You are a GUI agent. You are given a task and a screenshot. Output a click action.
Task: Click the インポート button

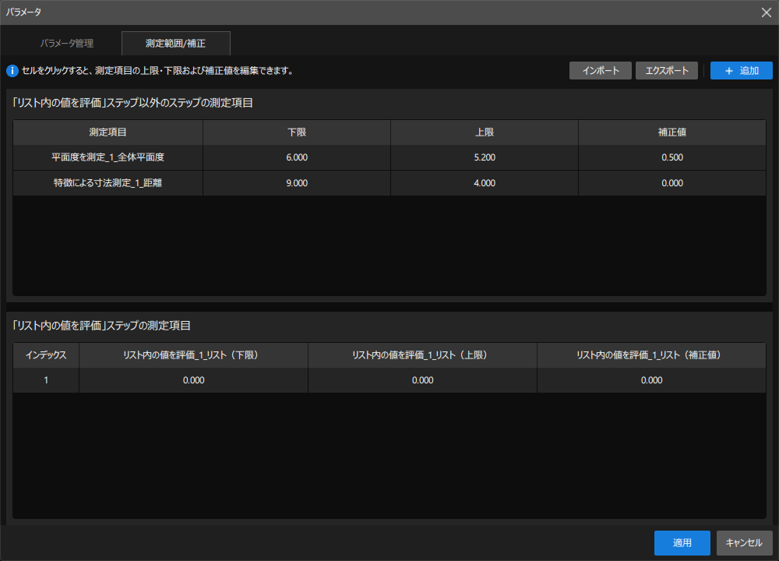coord(600,71)
